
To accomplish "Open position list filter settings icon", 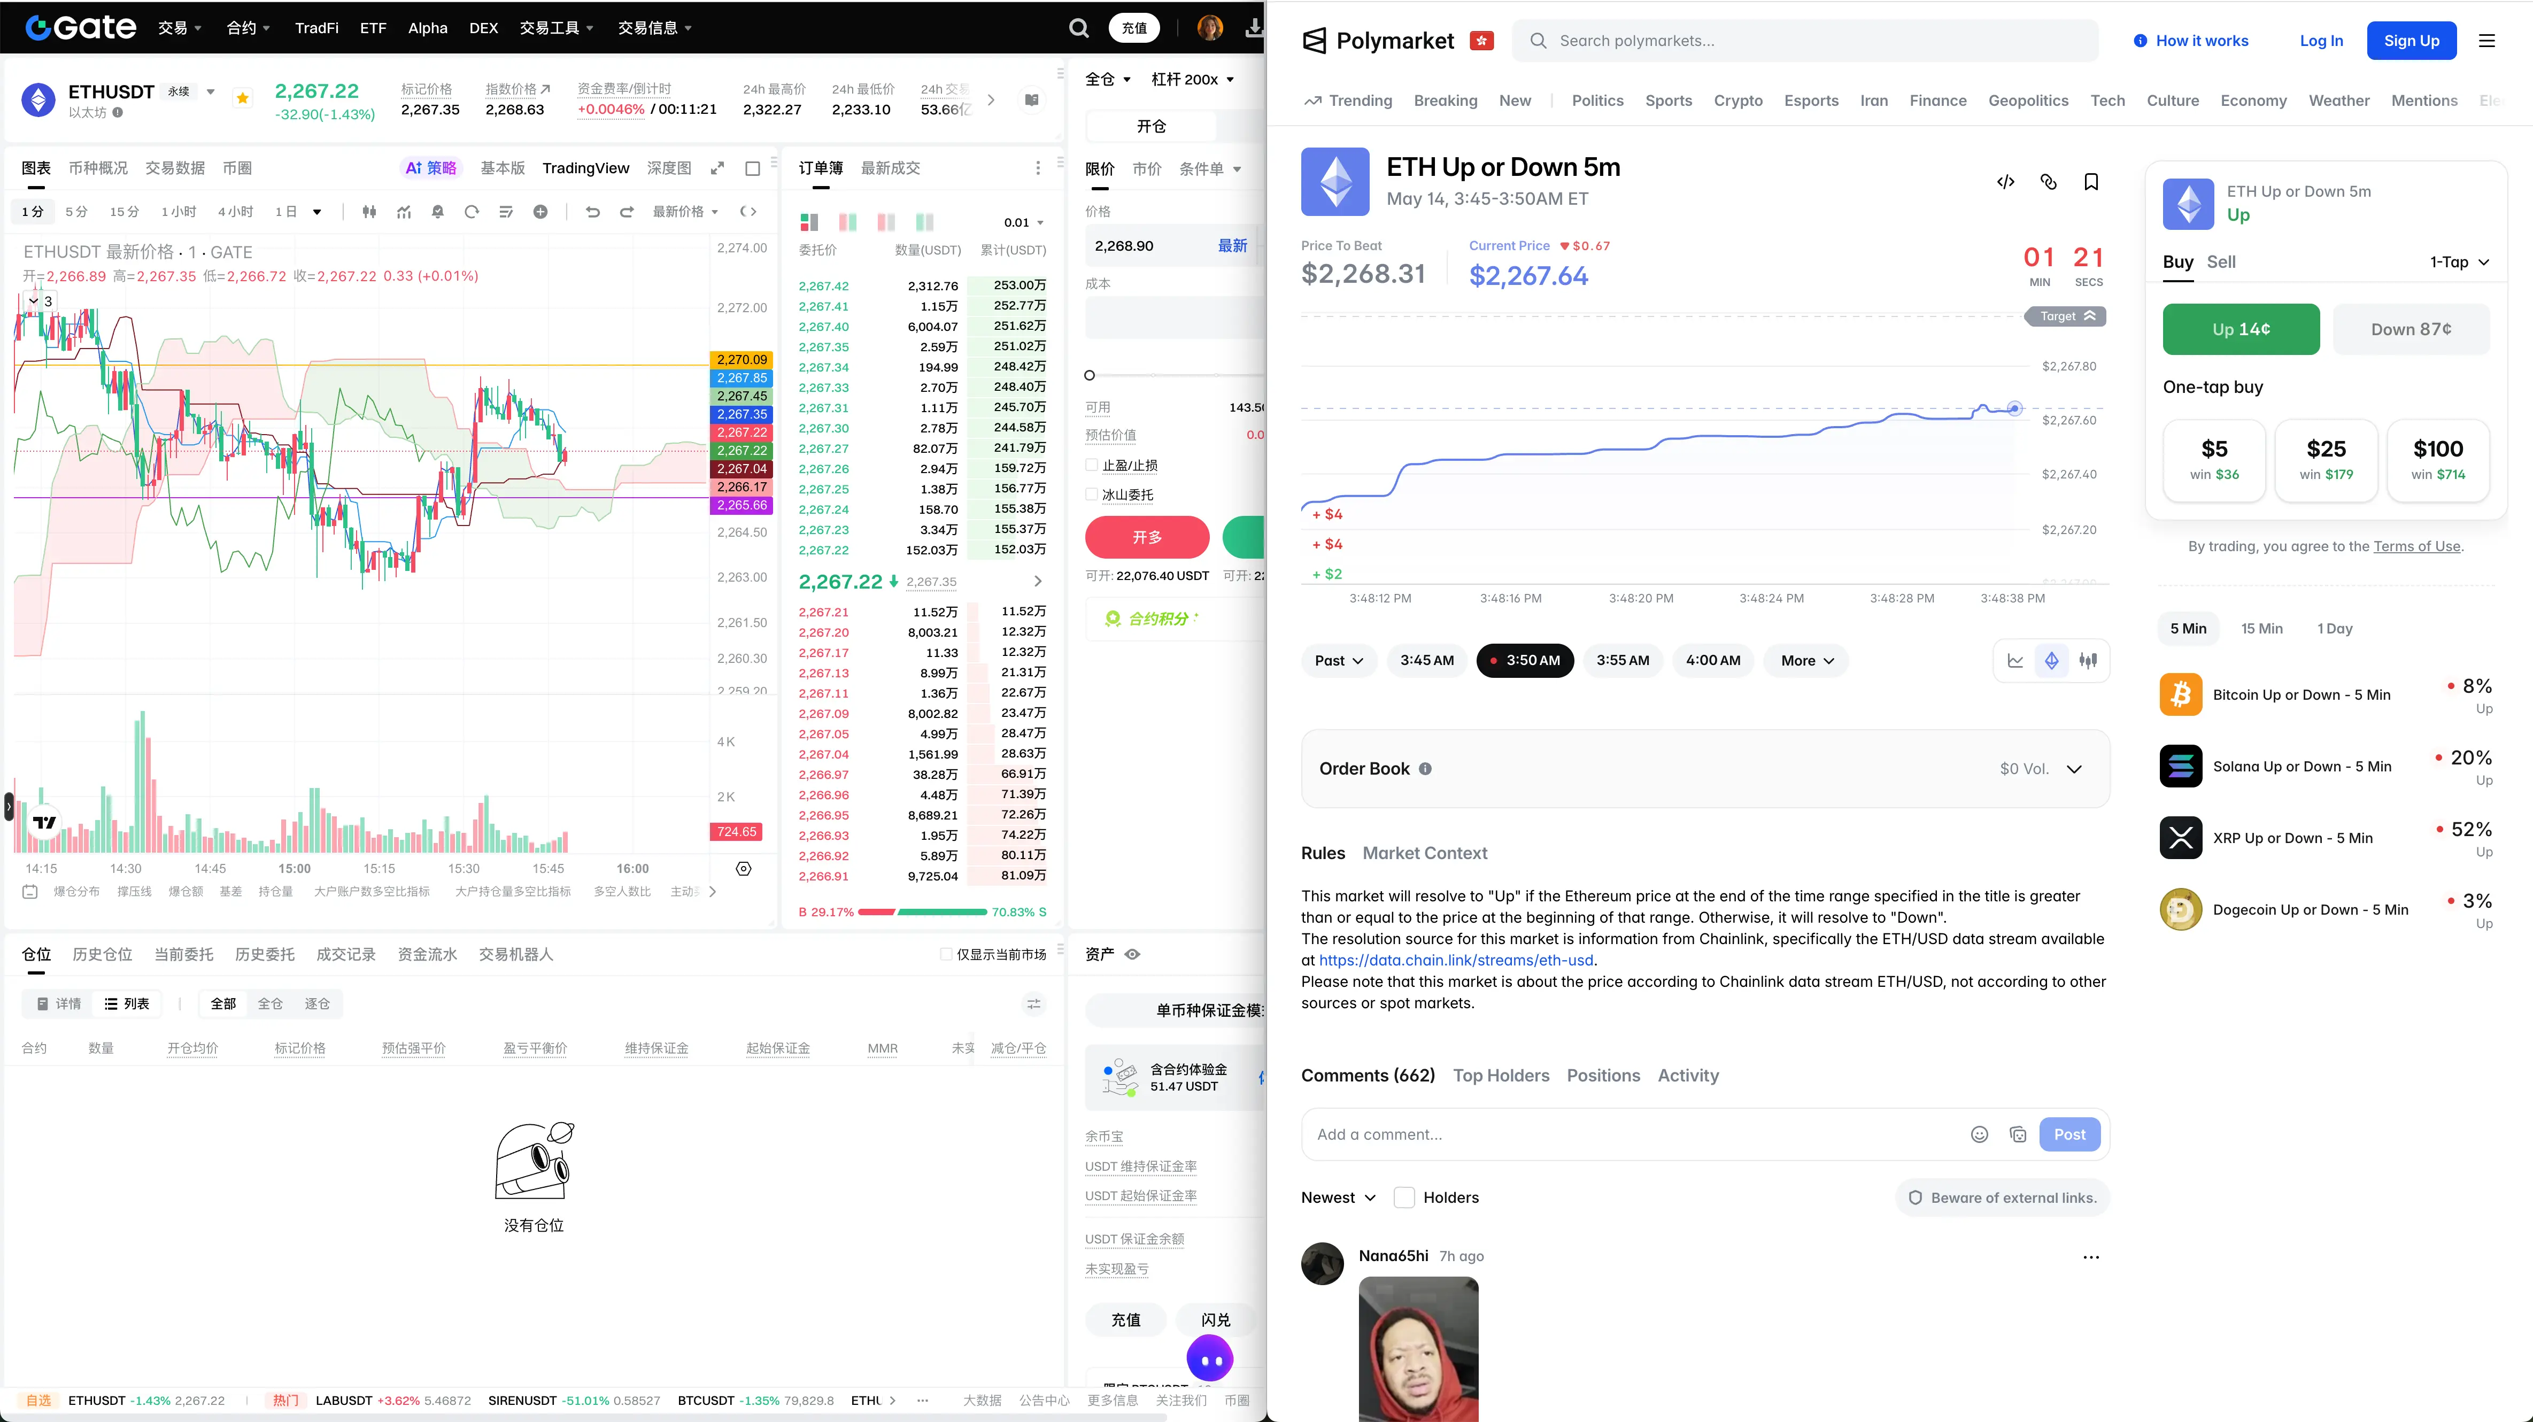I will 1033,1003.
